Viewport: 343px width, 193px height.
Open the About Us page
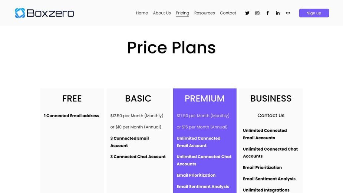pos(162,13)
